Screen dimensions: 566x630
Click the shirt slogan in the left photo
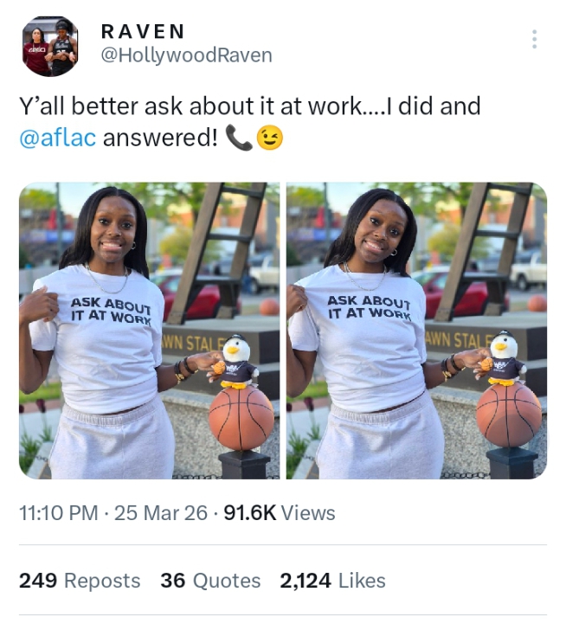point(111,312)
